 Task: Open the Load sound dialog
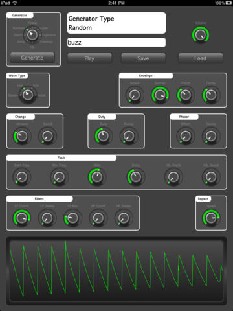pyautogui.click(x=201, y=58)
